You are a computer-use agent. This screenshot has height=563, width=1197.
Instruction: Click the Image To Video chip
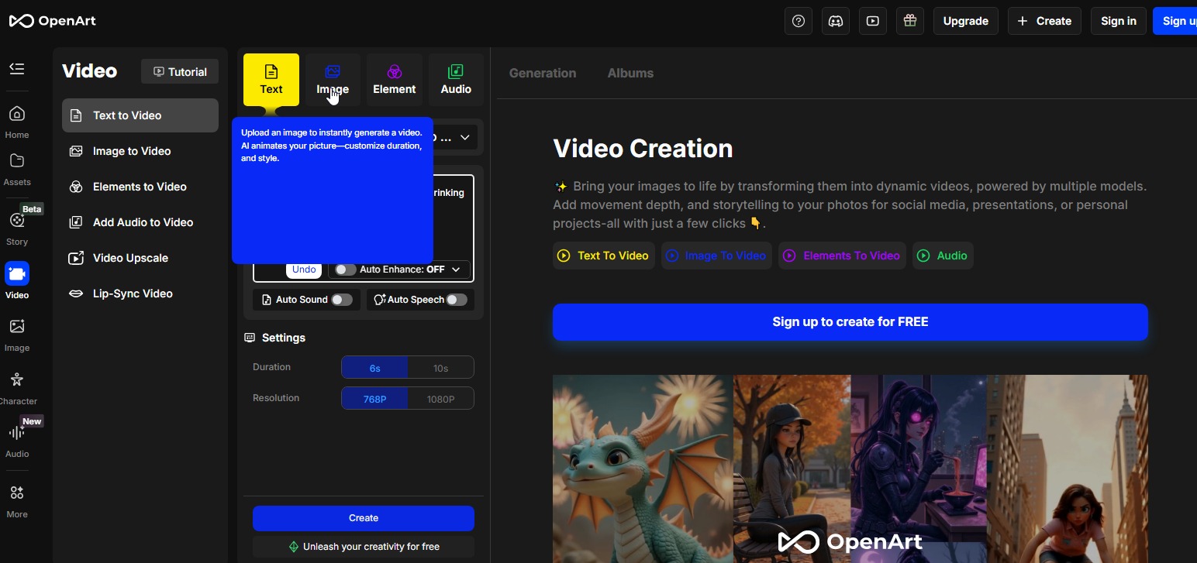coord(716,256)
